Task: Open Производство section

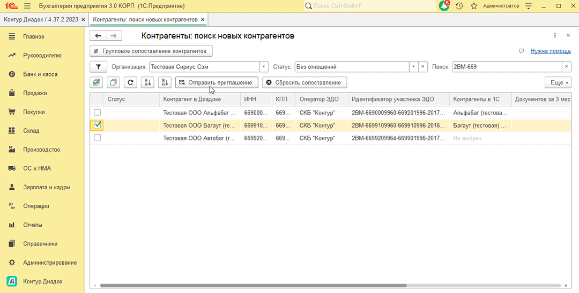Action: (42, 150)
